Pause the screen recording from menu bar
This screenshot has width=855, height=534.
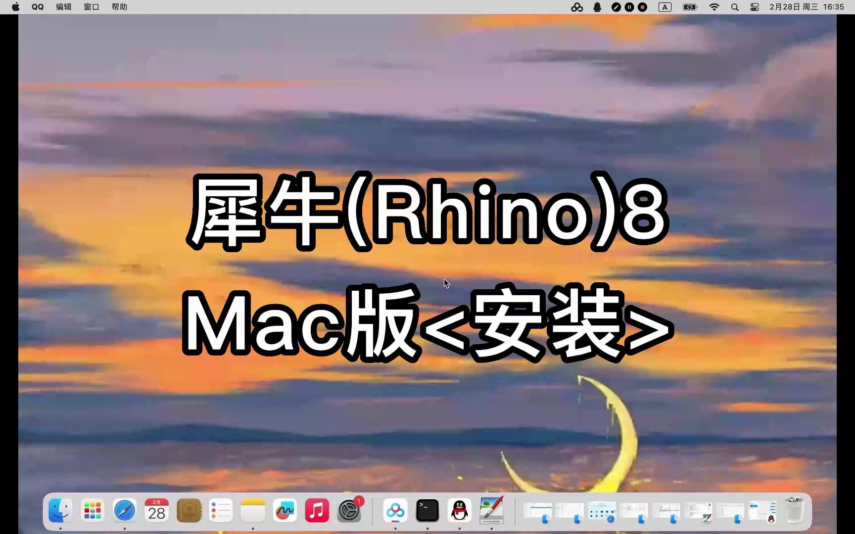[x=629, y=7]
